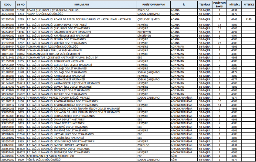
Task: Select GERGER İLÇE DEVLET HASTANESİ institution cell
Action: (x=81, y=65)
